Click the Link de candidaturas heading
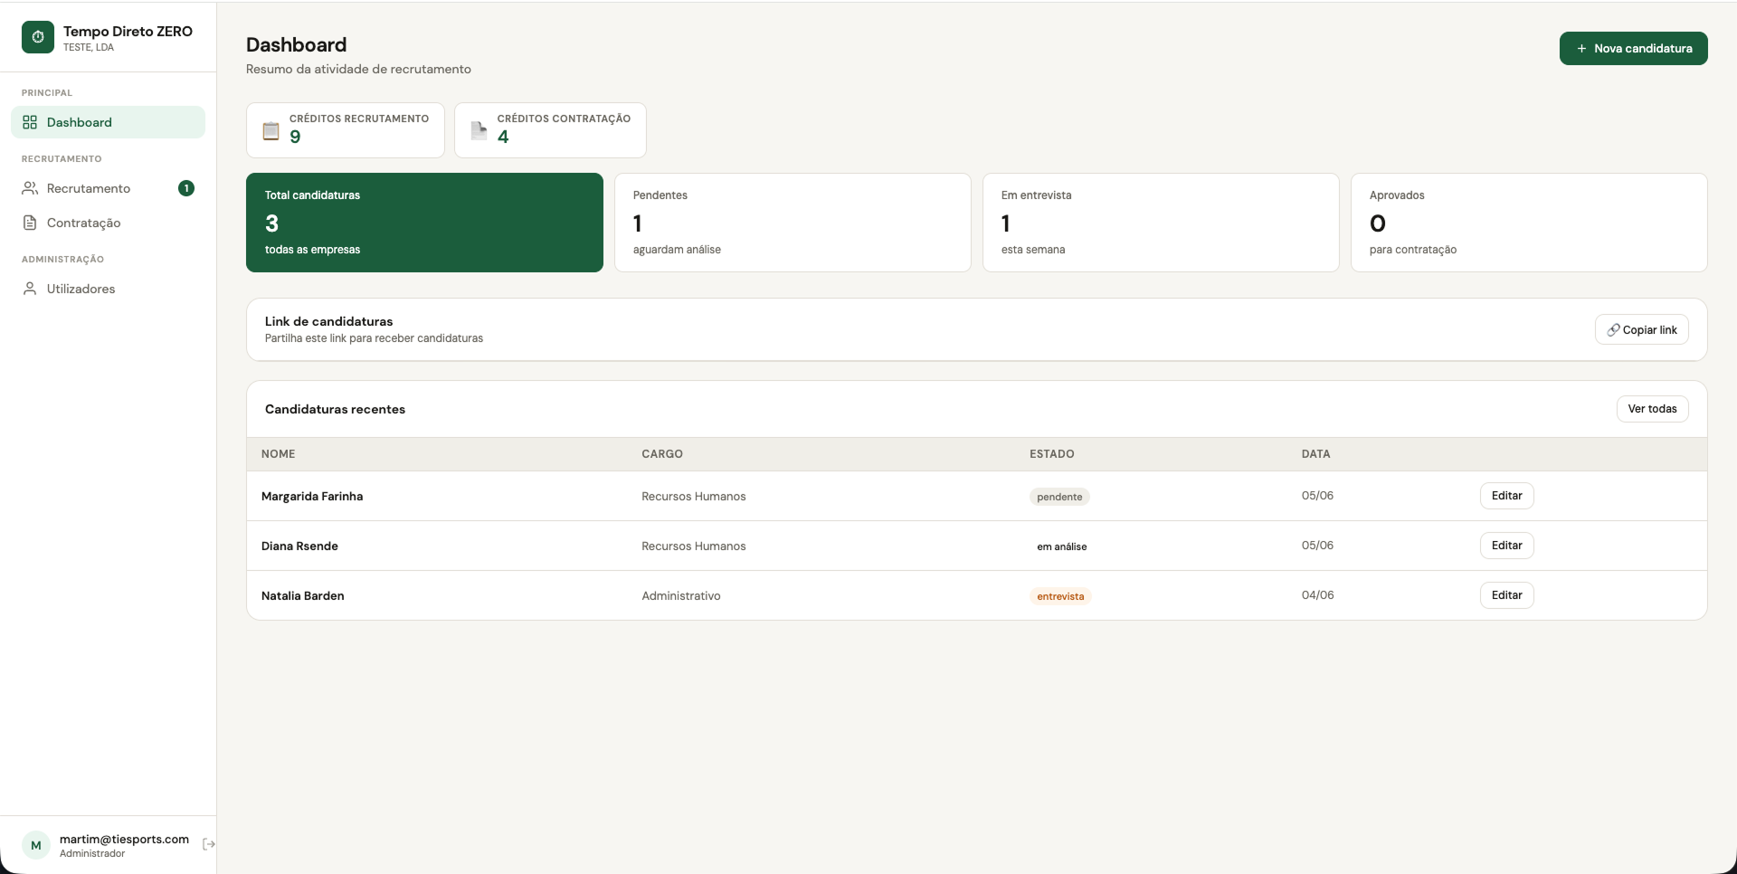 328,321
